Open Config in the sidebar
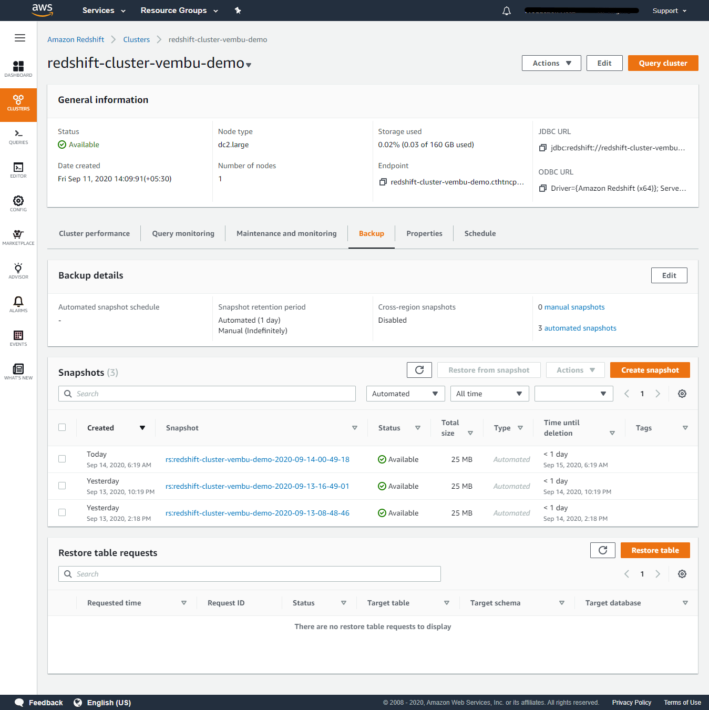 [18, 204]
